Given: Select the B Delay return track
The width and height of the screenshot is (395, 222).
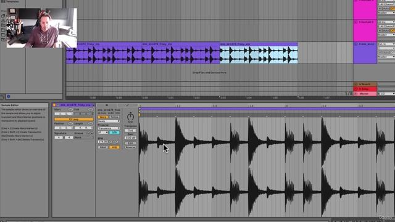Looking at the screenshot, I should [x=365, y=89].
